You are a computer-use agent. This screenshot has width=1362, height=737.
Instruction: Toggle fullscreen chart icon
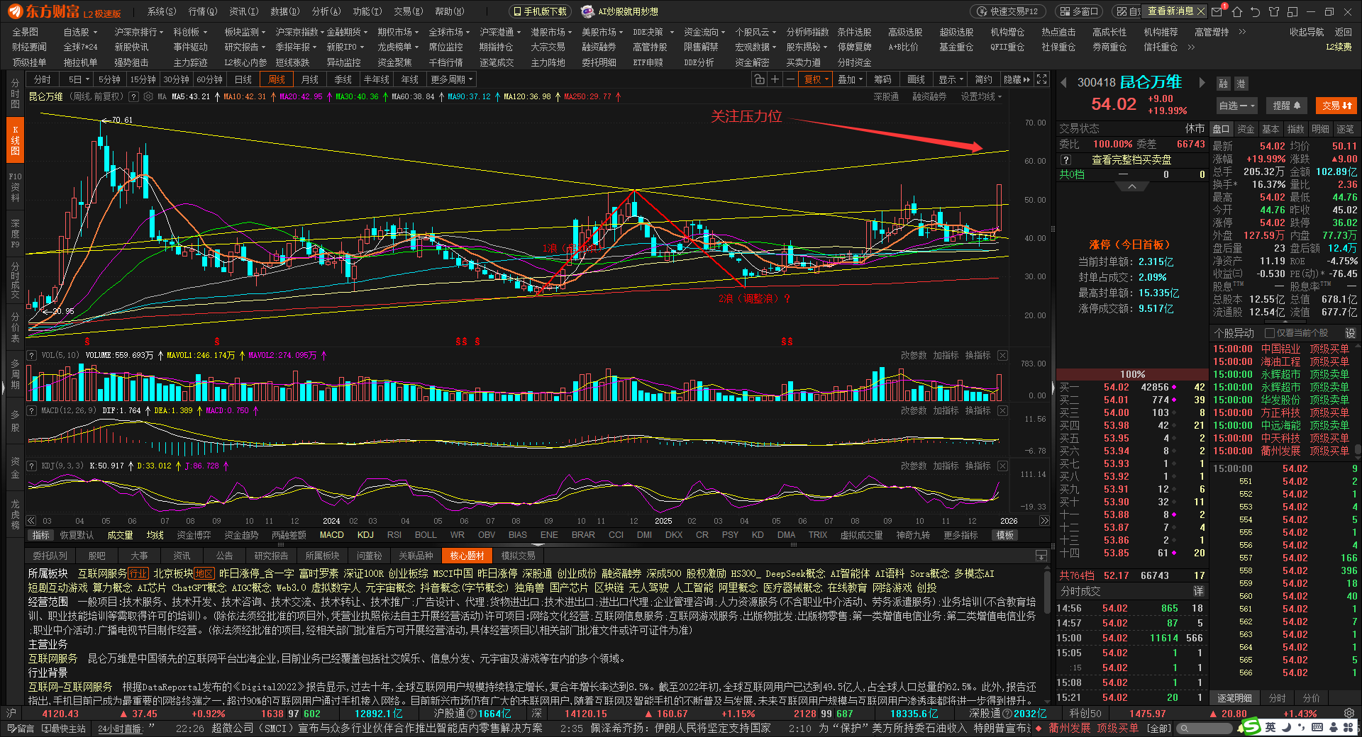(x=1041, y=79)
